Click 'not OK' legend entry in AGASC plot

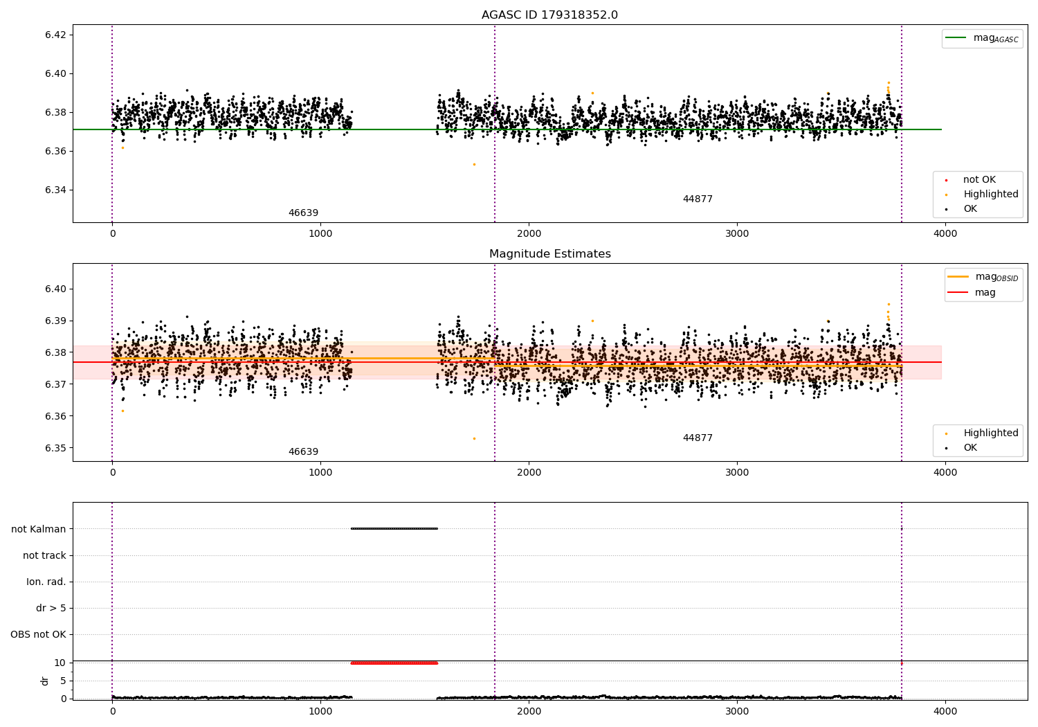979,180
